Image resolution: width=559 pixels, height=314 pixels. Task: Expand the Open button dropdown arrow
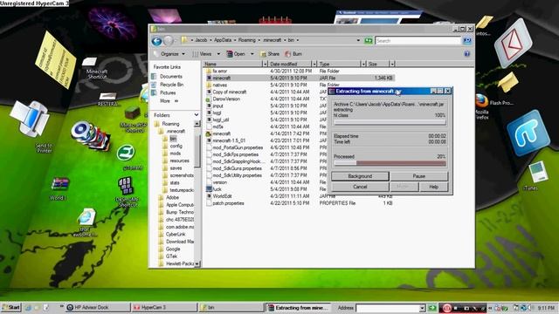pos(252,54)
